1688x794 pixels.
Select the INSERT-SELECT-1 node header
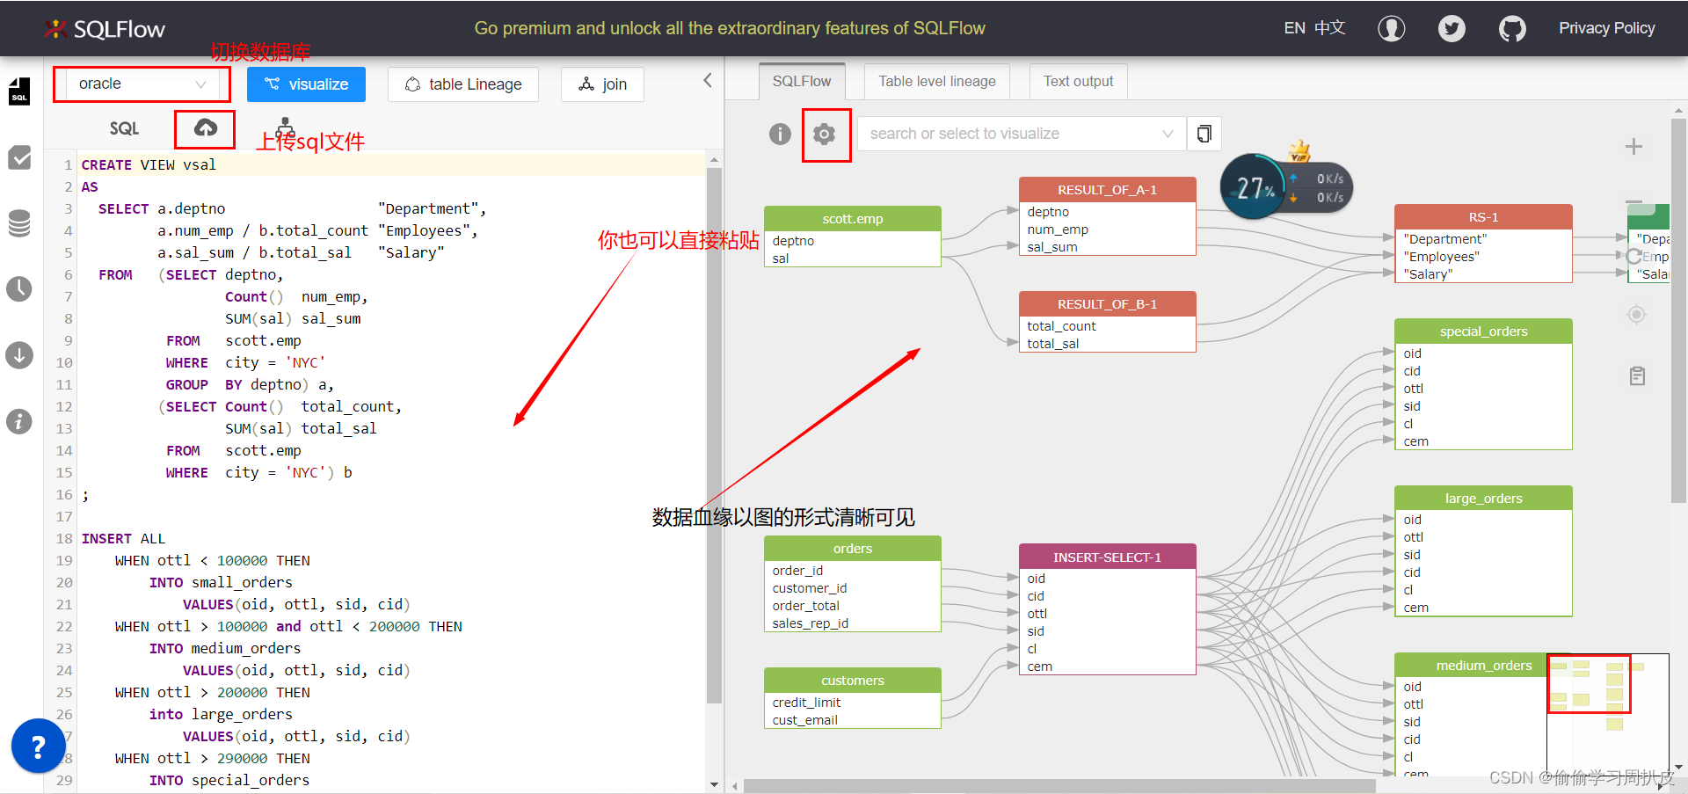click(x=1108, y=557)
